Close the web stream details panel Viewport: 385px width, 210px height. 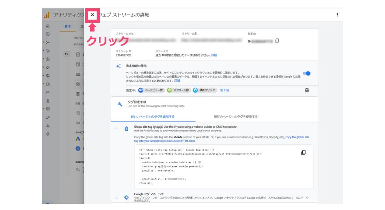coord(92,15)
